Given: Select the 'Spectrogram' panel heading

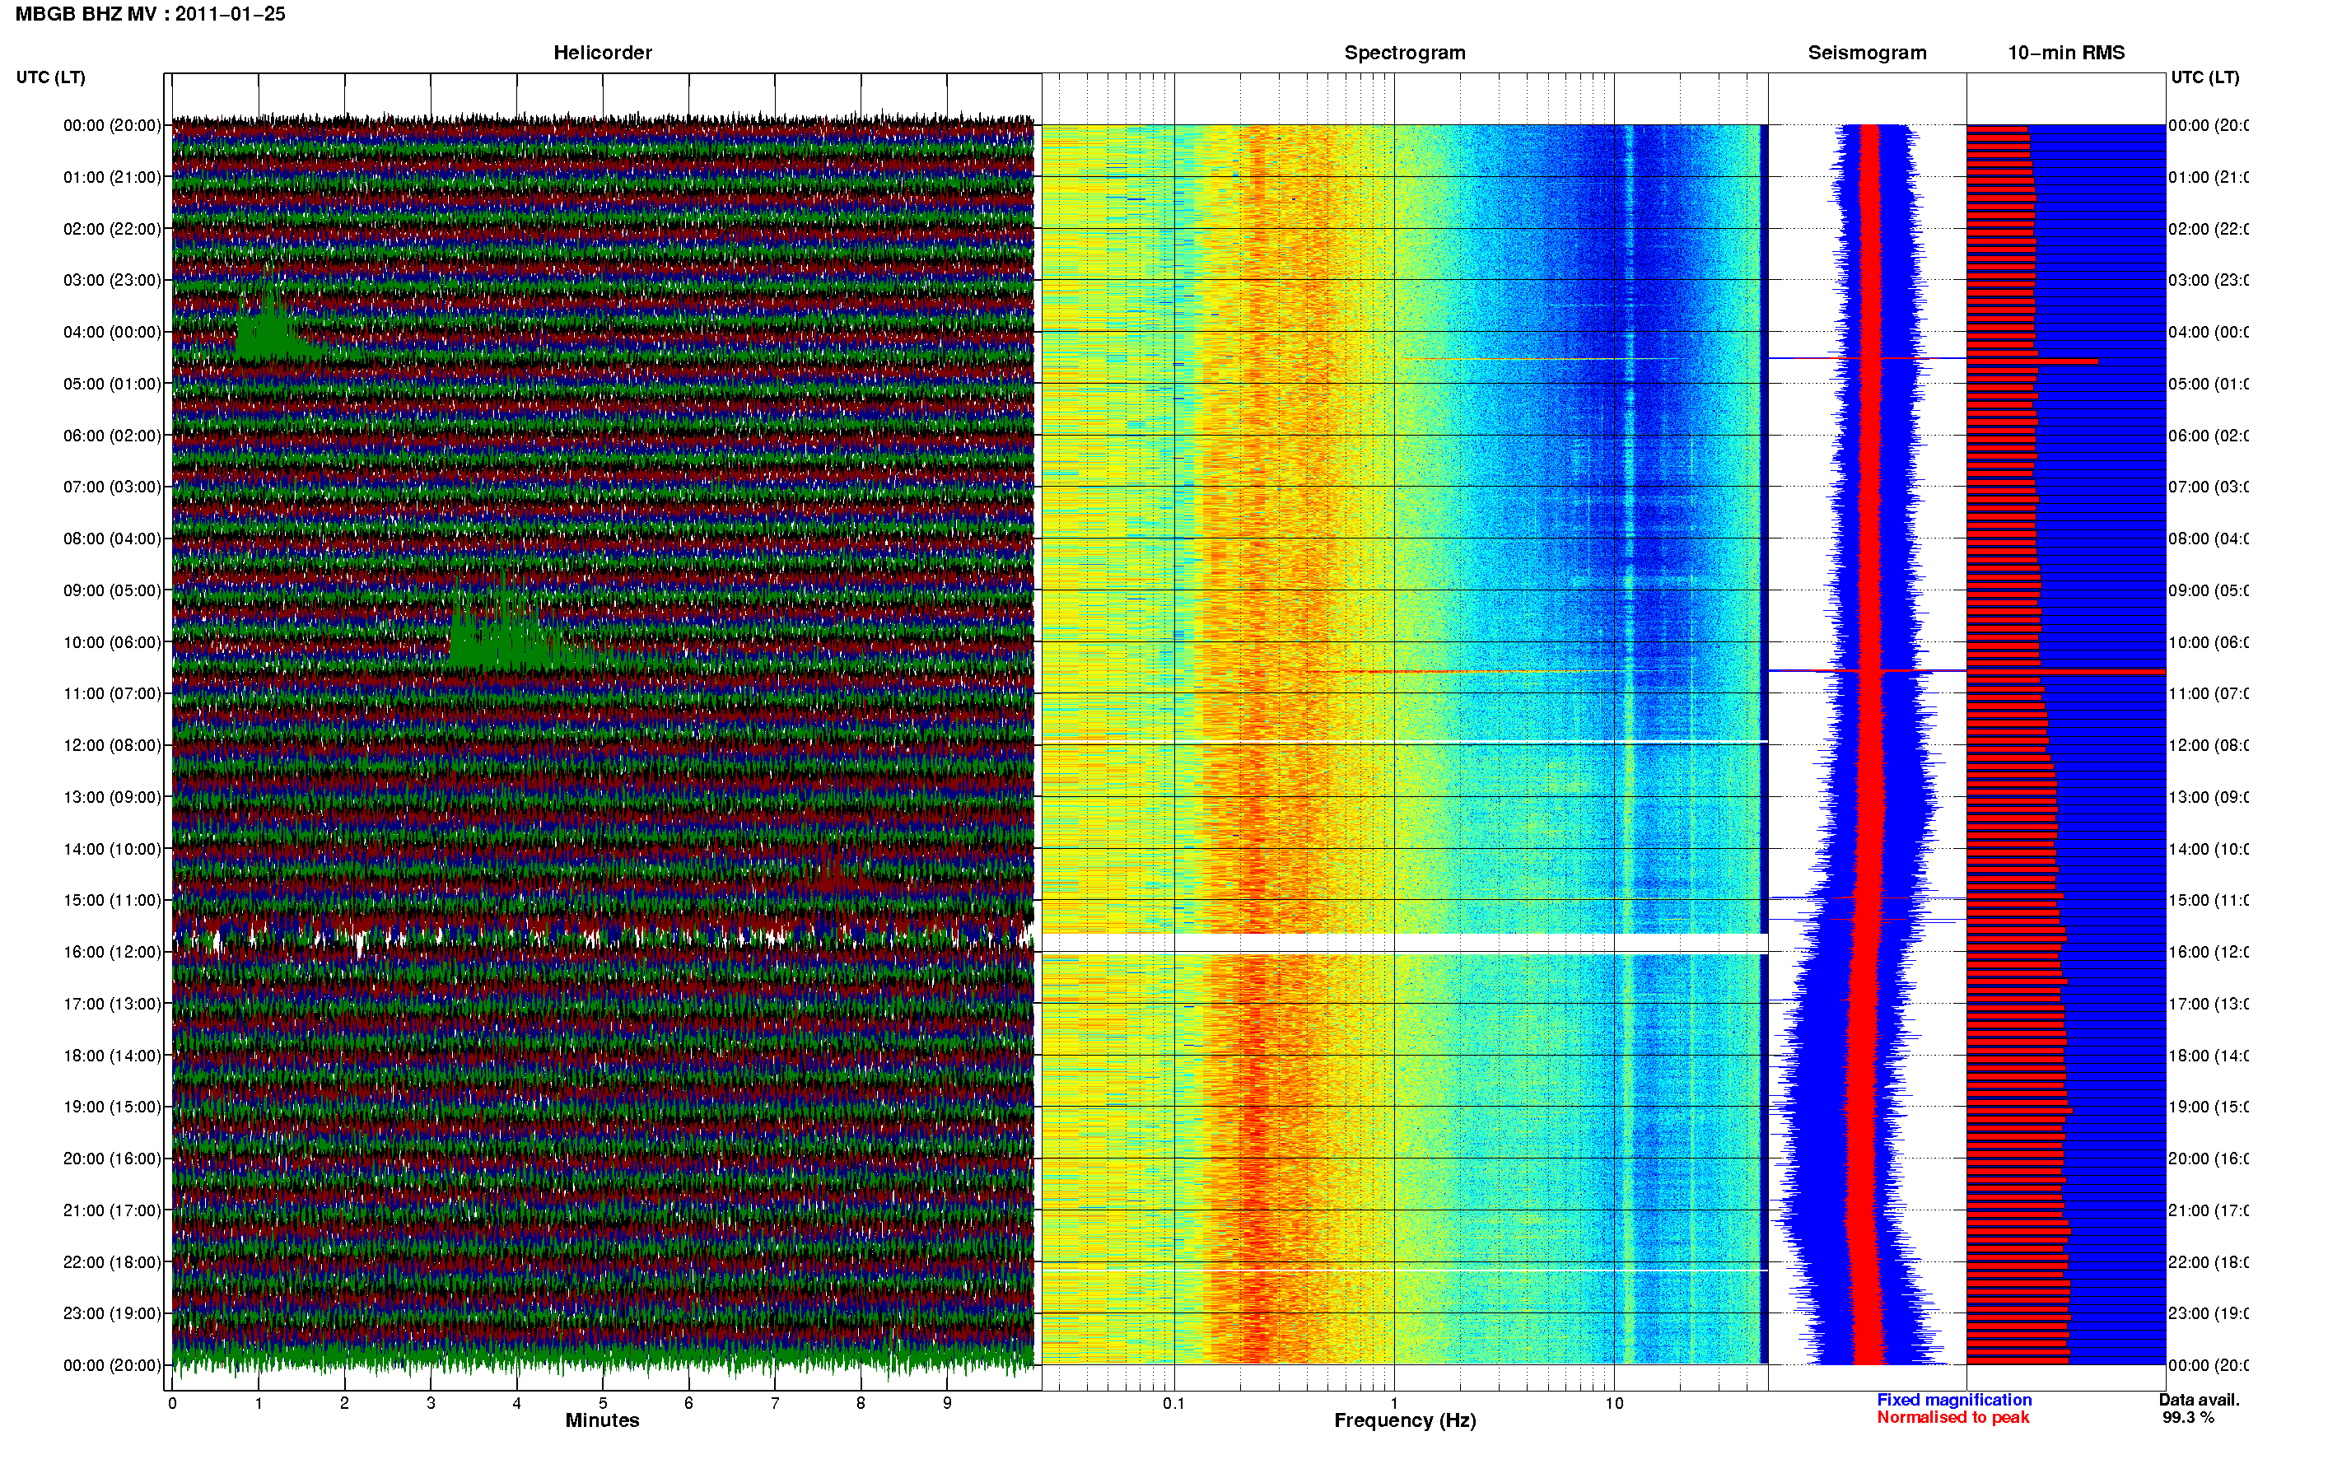Looking at the screenshot, I should point(1405,54).
